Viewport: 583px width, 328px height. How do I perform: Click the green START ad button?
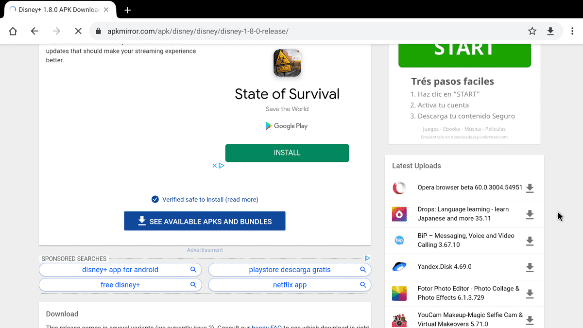point(464,54)
